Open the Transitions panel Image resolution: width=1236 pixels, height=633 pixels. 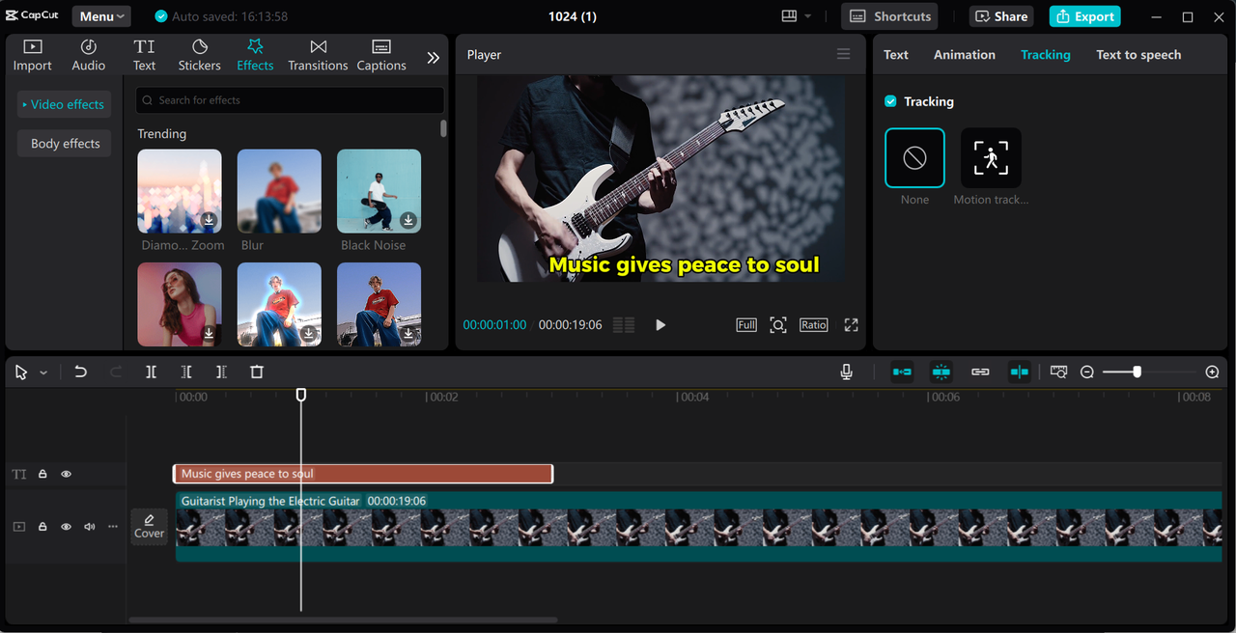pos(318,56)
